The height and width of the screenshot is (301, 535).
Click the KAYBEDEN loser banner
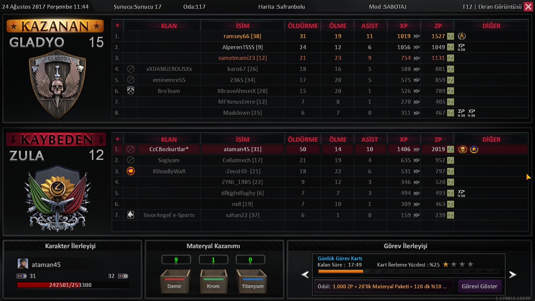click(56, 139)
